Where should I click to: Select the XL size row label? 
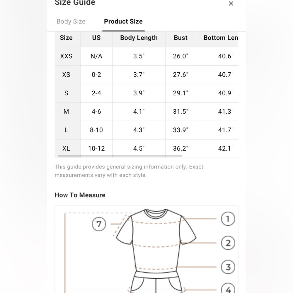click(x=66, y=148)
